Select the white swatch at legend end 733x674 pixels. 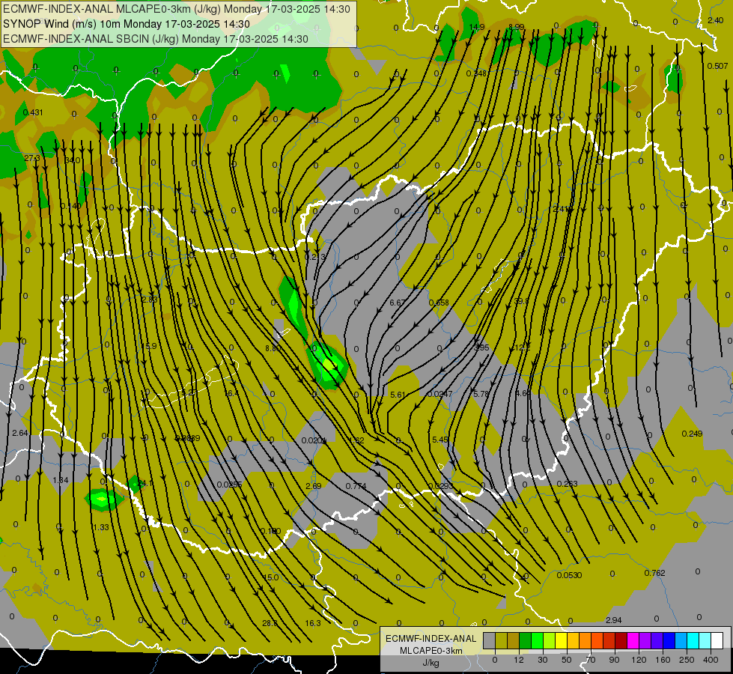(717, 641)
